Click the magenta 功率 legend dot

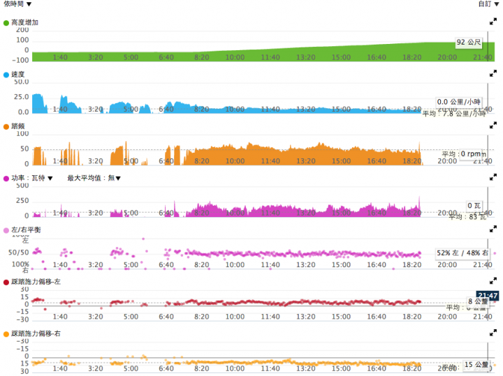click(6, 179)
